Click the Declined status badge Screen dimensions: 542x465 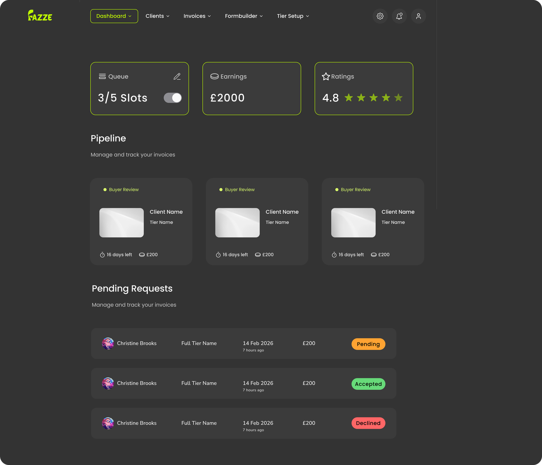point(368,423)
